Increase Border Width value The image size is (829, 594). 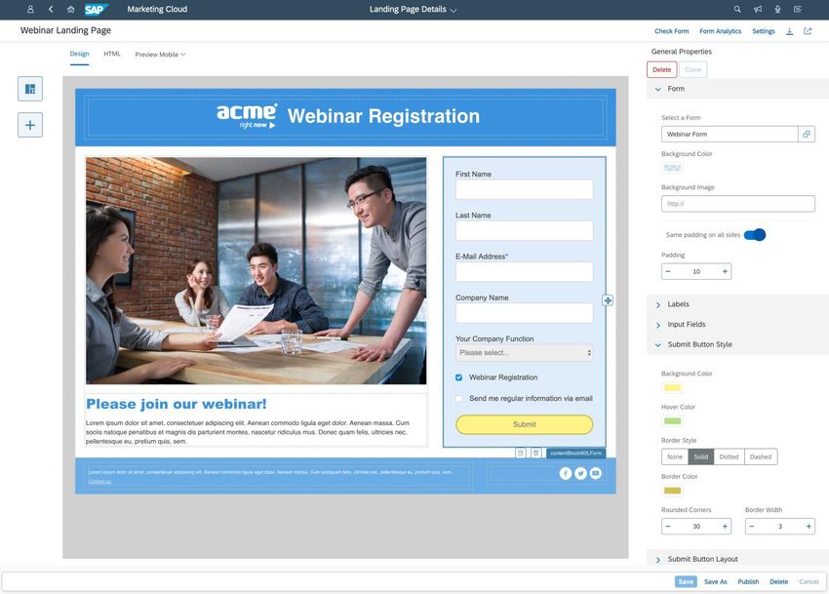pyautogui.click(x=809, y=527)
